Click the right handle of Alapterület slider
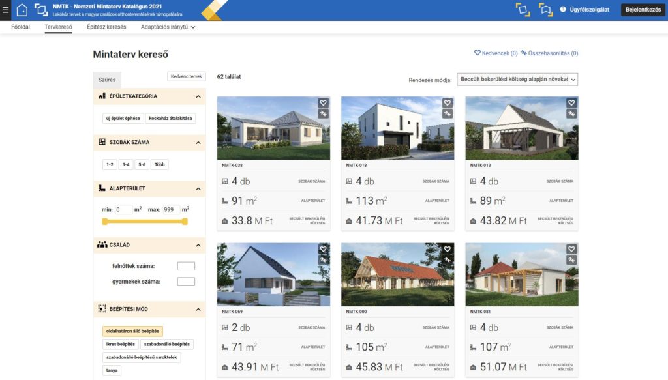This screenshot has height=380, width=668. tap(185, 222)
